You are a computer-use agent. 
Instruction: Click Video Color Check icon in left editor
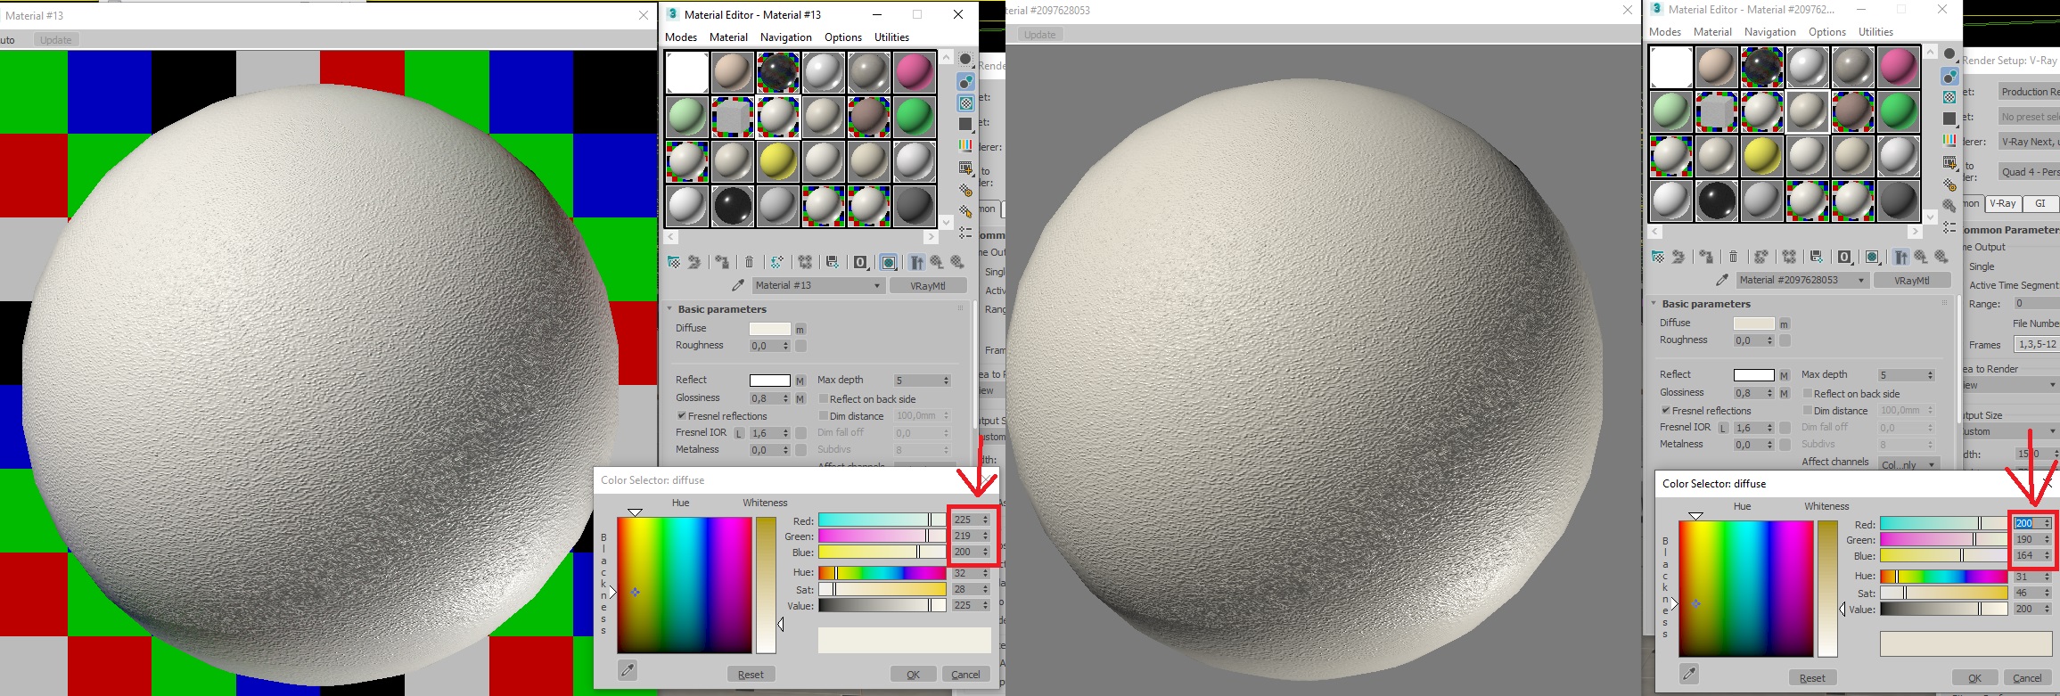(965, 145)
